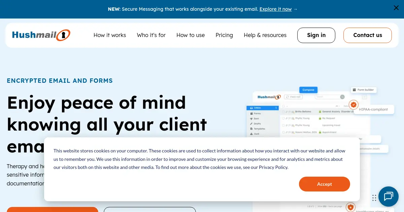Open the live chat widget

(x=389, y=196)
